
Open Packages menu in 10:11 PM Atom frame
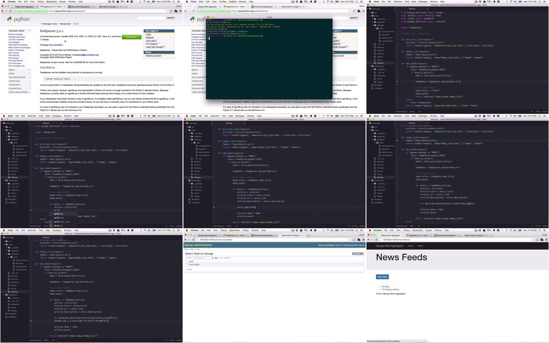(423, 2)
